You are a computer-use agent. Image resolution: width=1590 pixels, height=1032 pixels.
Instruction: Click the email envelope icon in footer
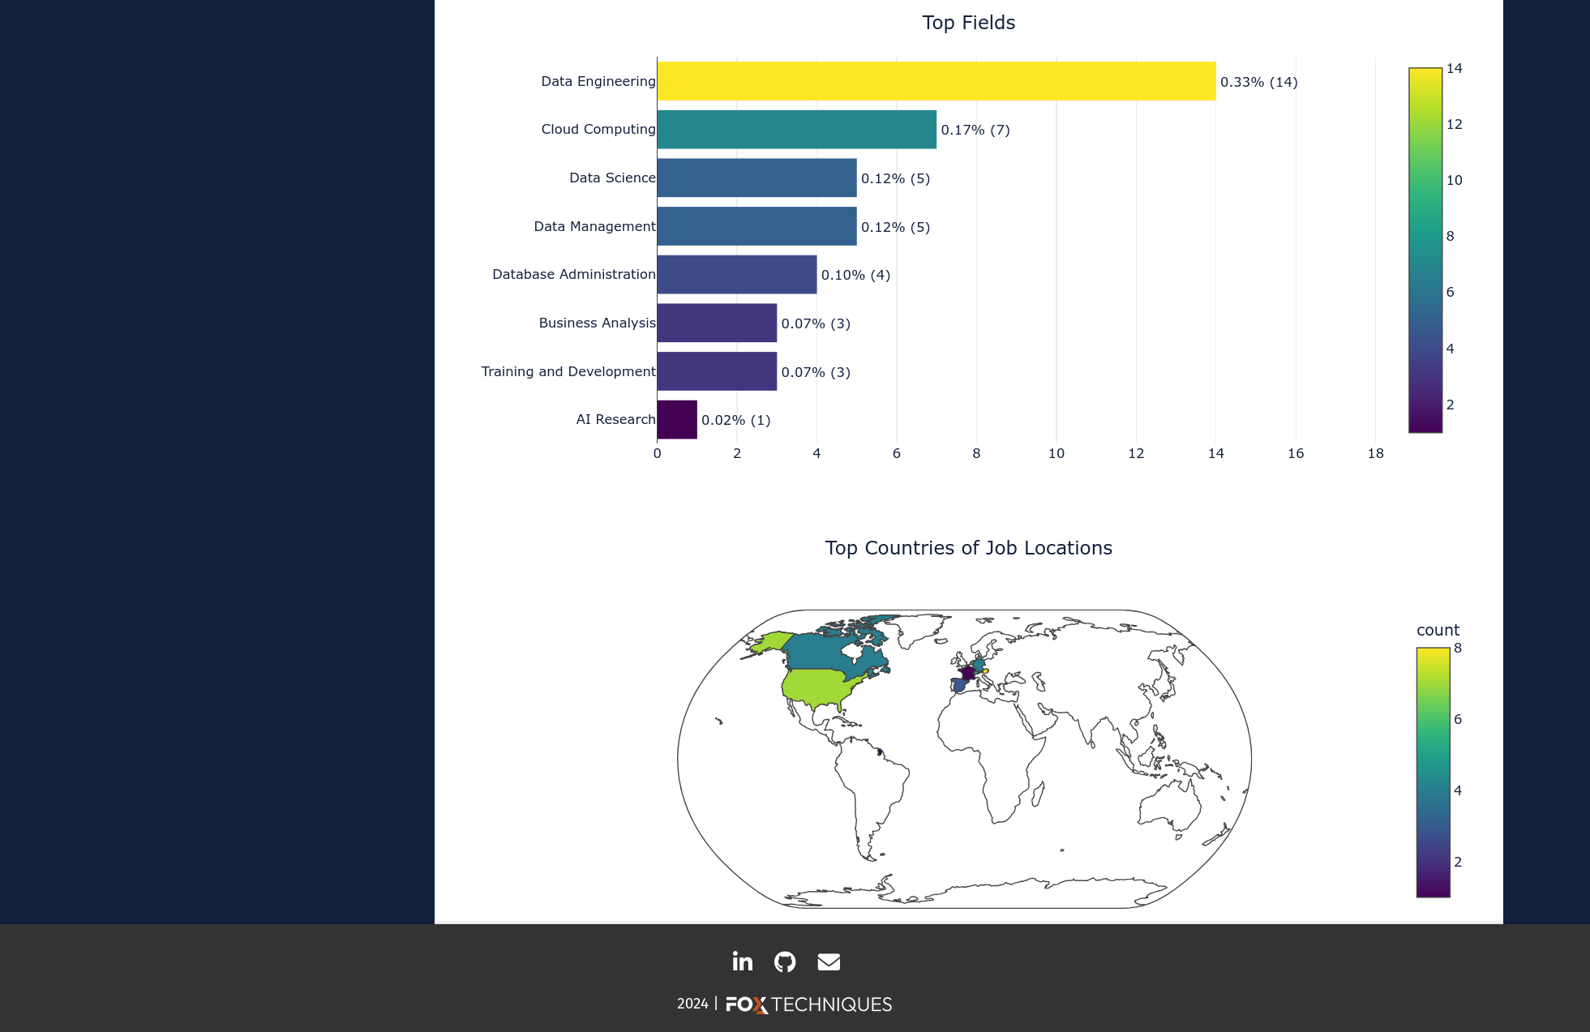click(x=829, y=962)
